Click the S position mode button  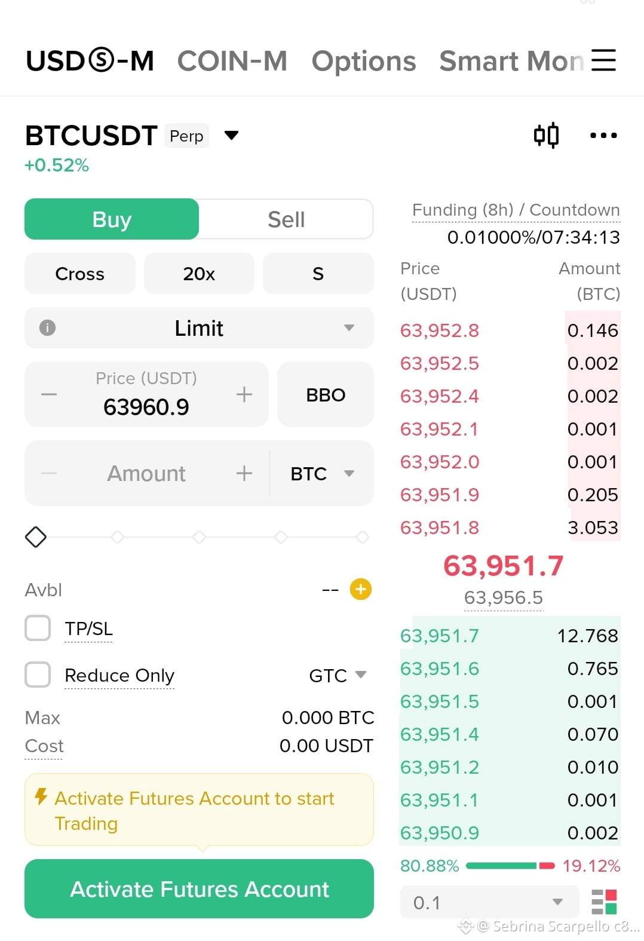(318, 274)
